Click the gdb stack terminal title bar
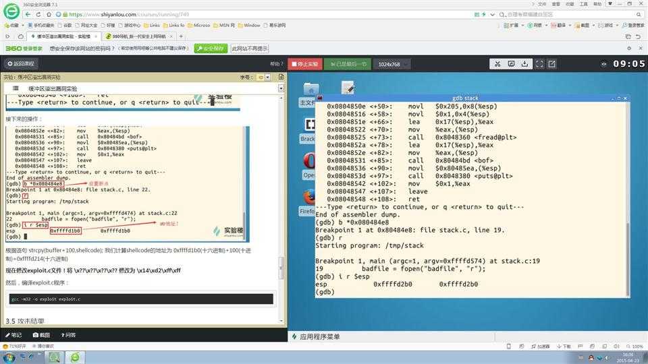This screenshot has height=364, width=648. 465,98
